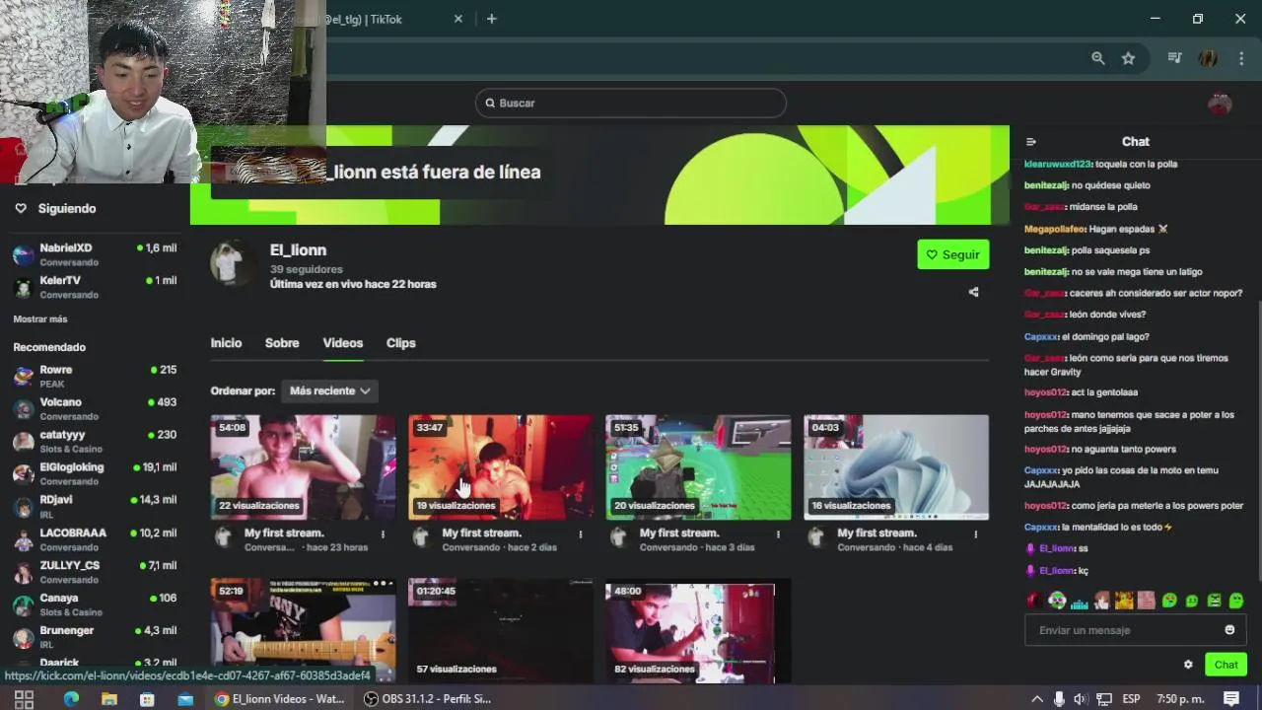Play the 52:19 guitar video thumbnail
1262x710 pixels.
303,631
